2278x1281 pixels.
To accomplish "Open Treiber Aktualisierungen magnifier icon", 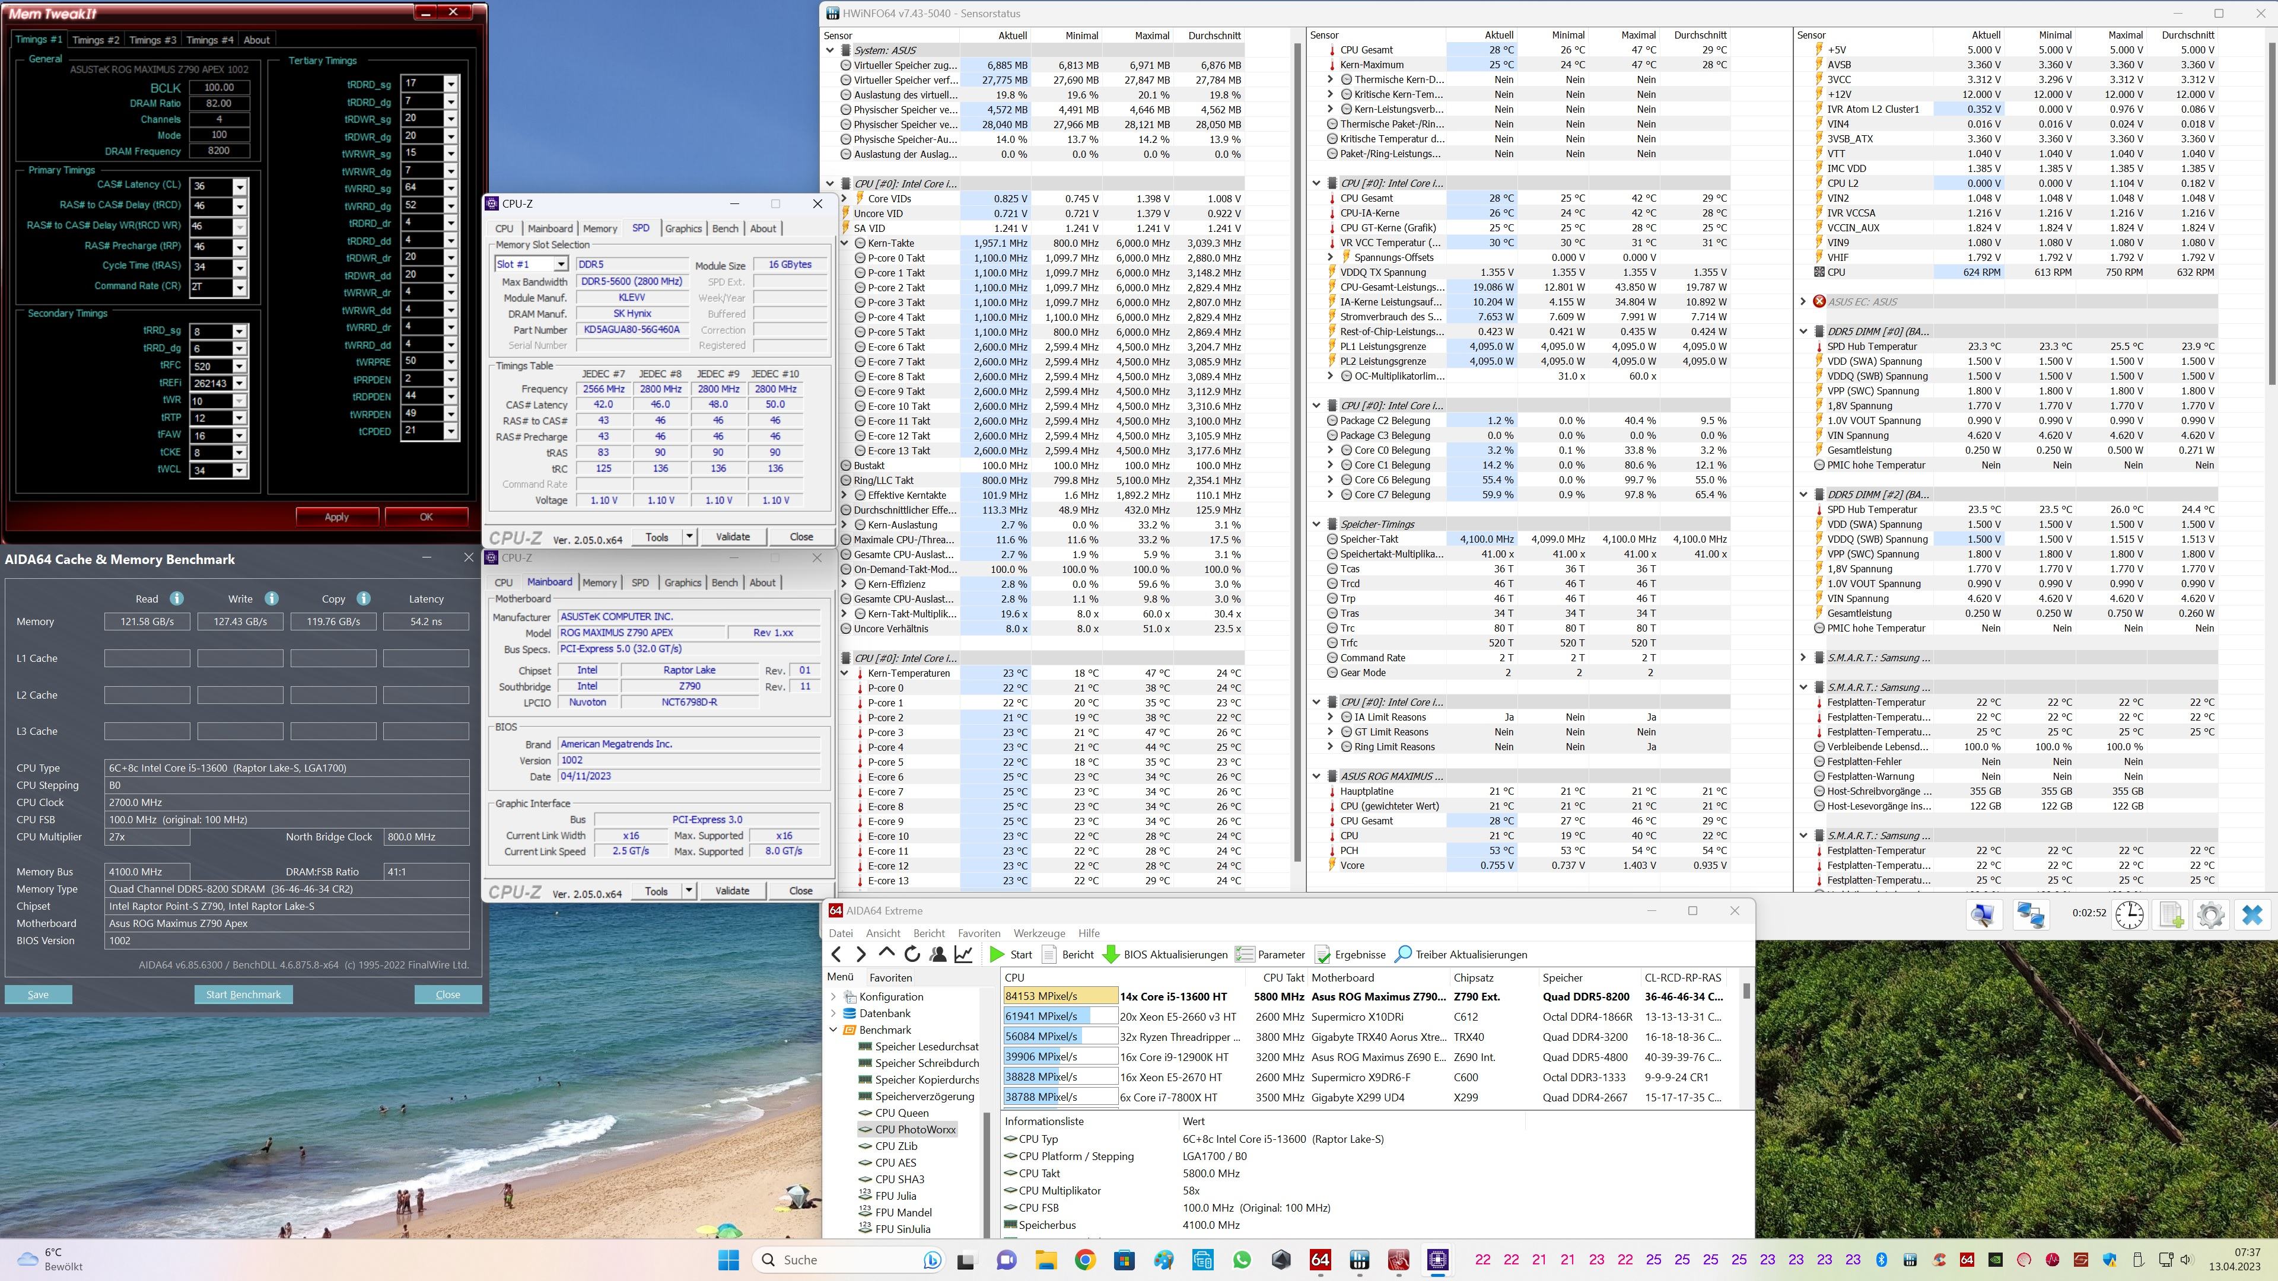I will pos(1402,955).
